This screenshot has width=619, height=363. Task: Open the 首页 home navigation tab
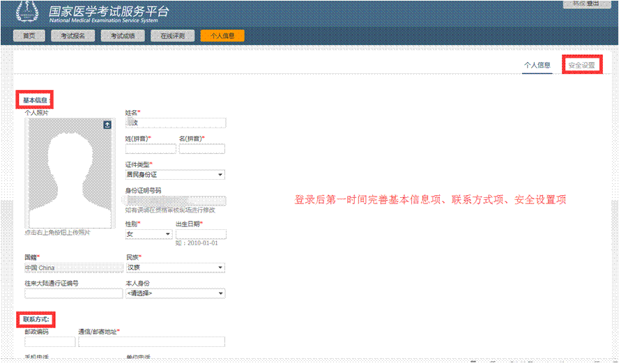click(x=29, y=36)
